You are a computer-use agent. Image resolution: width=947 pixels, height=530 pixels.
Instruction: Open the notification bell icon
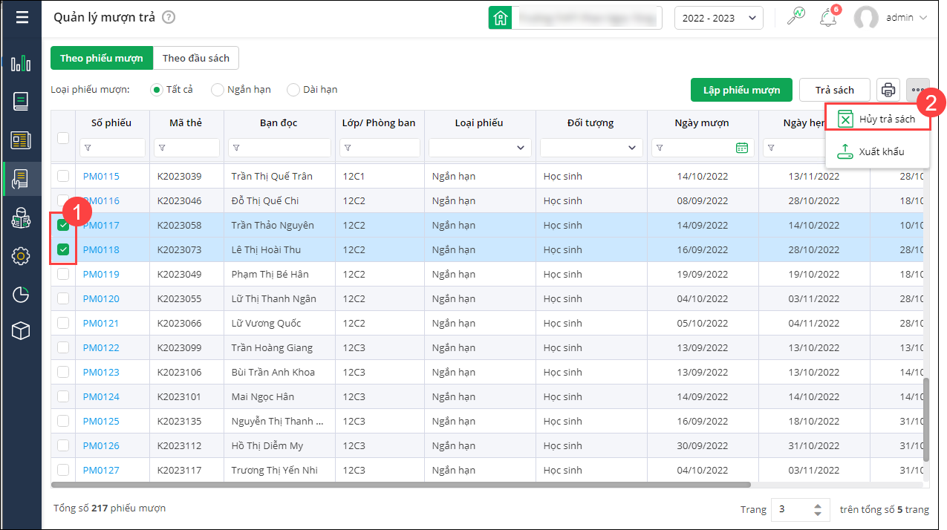827,19
